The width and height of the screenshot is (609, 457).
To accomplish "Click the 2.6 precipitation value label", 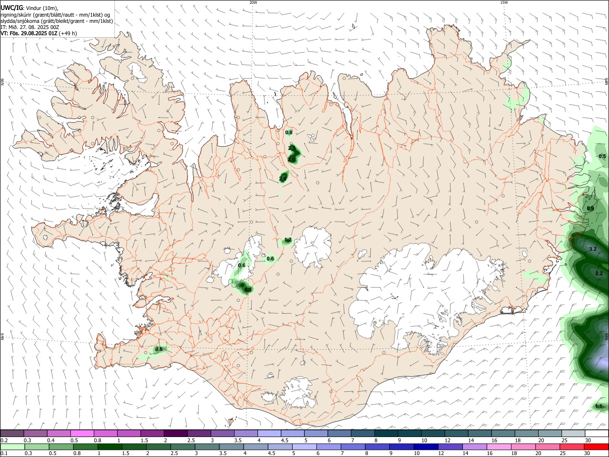I will (x=283, y=179).
